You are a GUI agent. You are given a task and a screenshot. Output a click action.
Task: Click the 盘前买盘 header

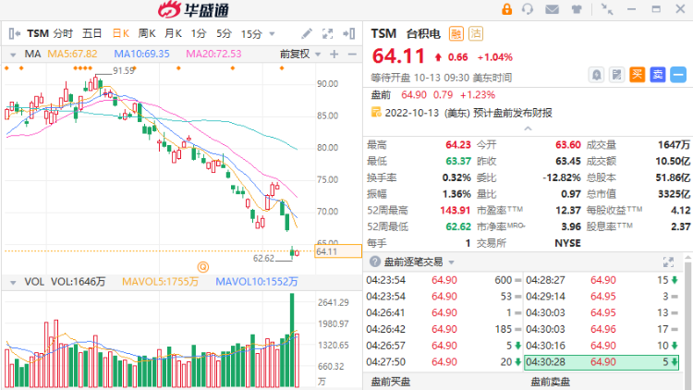point(390,381)
